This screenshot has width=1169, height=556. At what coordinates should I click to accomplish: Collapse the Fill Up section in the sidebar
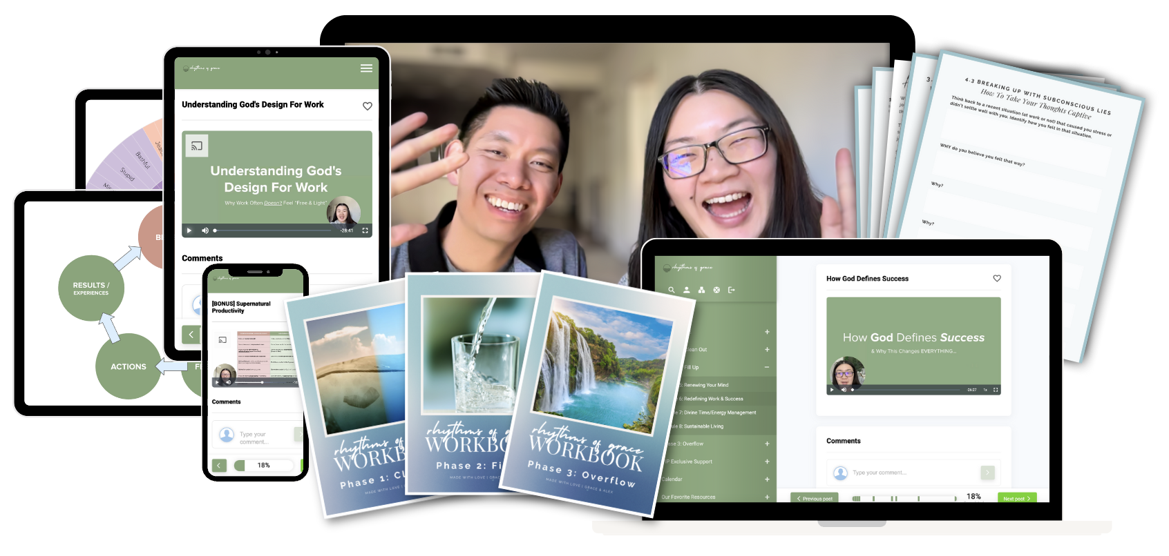(767, 367)
